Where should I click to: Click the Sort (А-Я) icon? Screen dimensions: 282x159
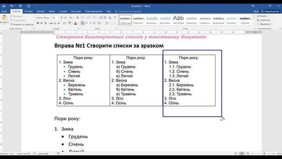110,18
